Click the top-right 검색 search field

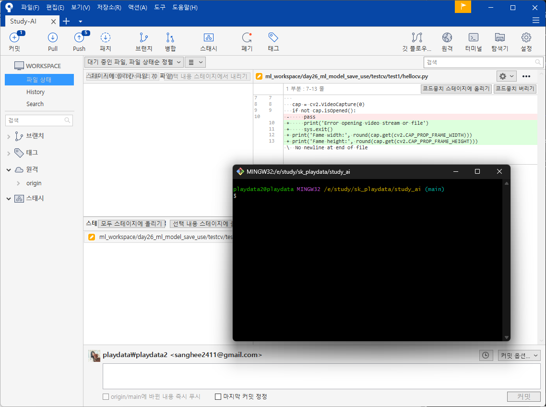coord(483,62)
